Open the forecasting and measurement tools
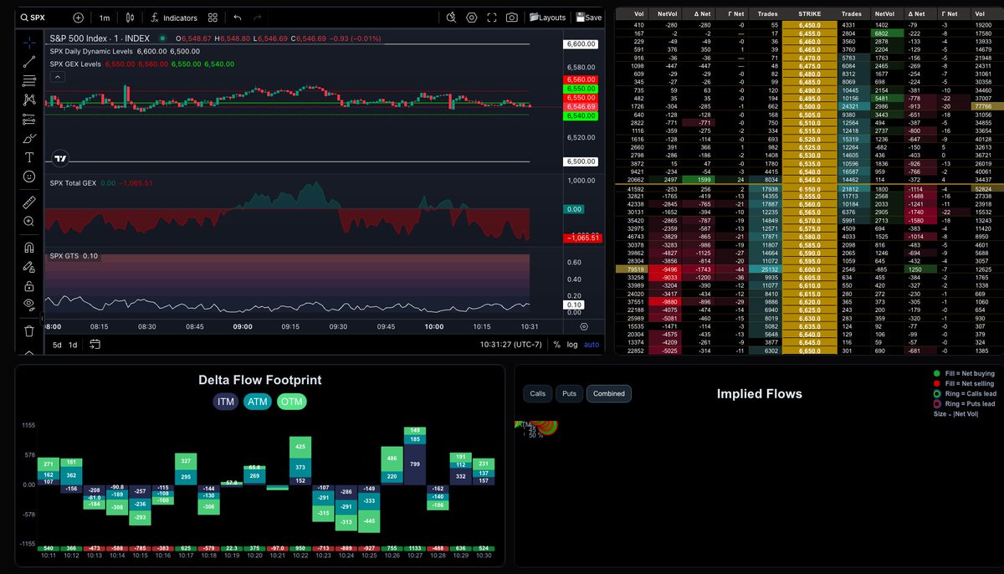This screenshot has width=1004, height=574. (x=29, y=119)
